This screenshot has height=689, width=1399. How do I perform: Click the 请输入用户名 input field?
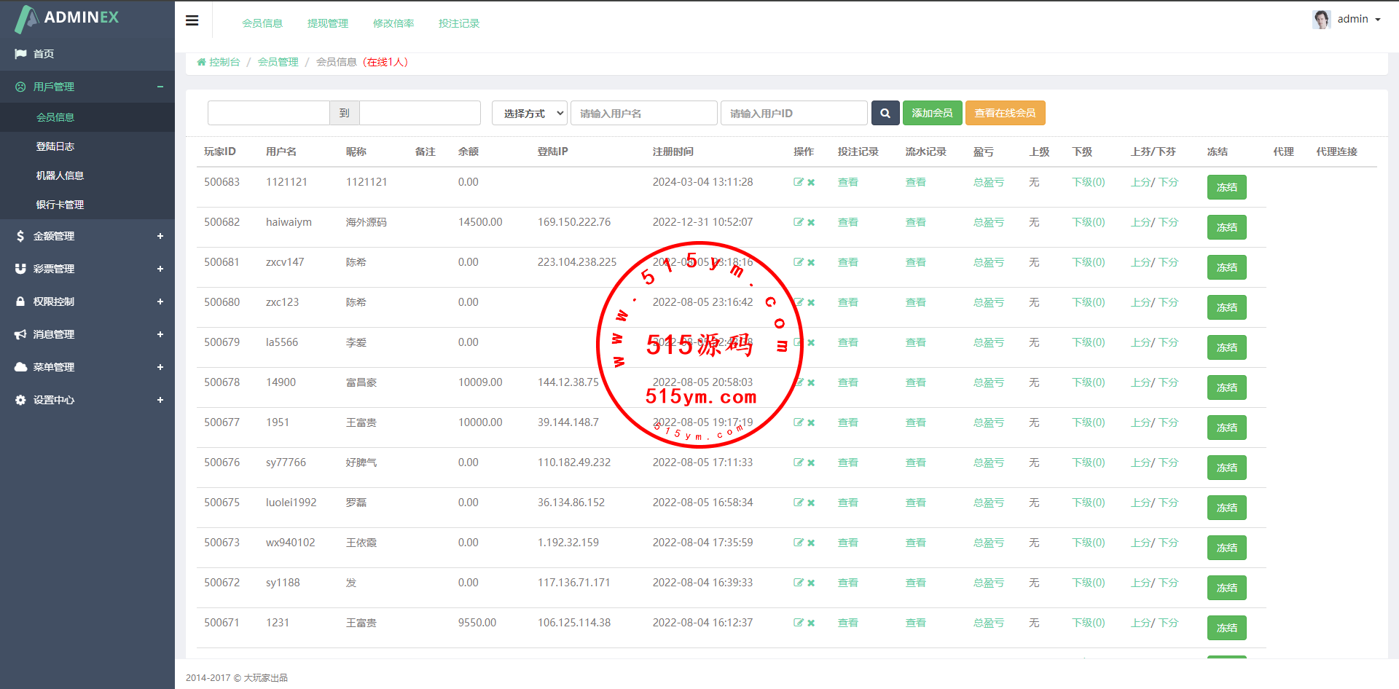click(643, 113)
